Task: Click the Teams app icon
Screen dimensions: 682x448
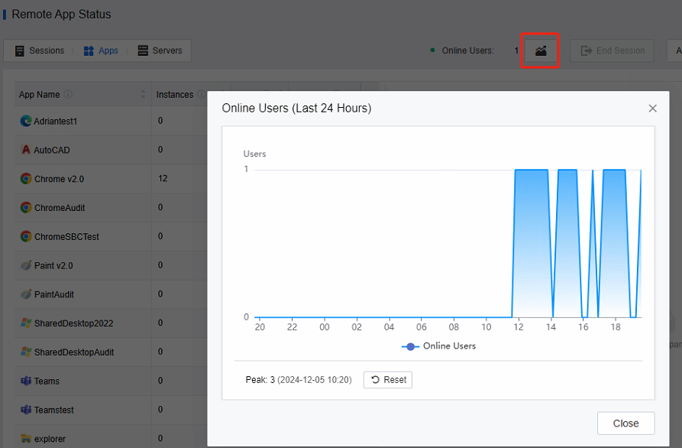Action: click(26, 381)
